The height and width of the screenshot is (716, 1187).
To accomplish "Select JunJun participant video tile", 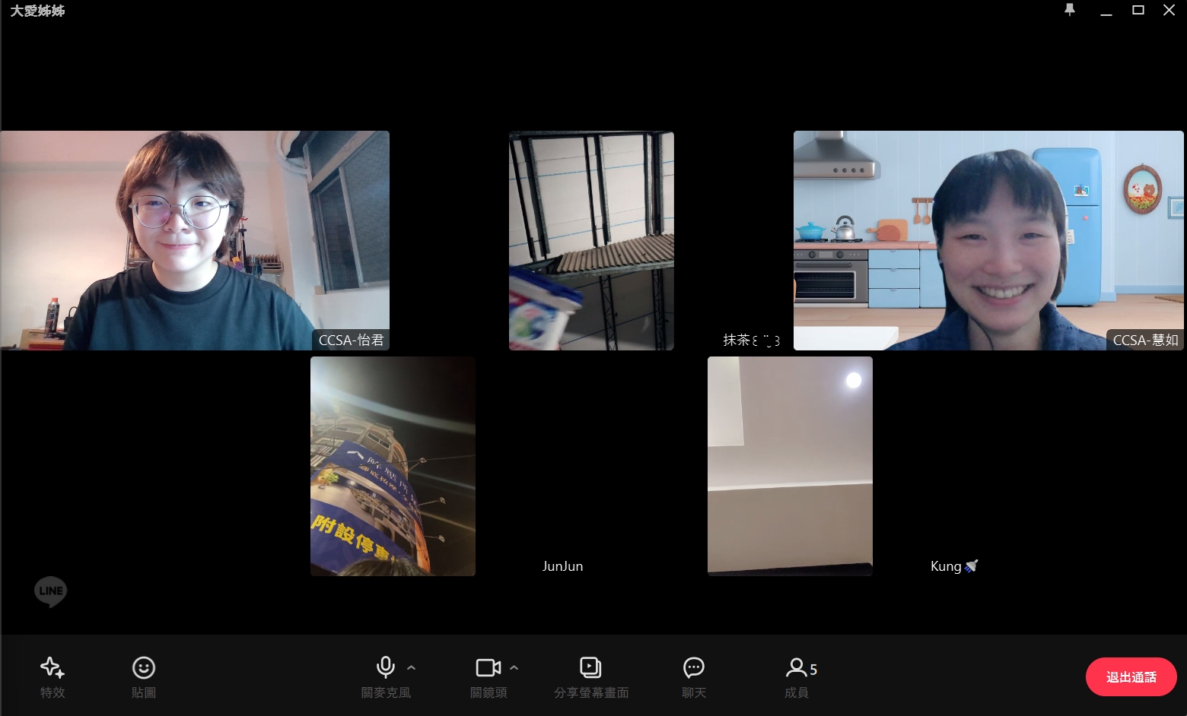I will 393,466.
